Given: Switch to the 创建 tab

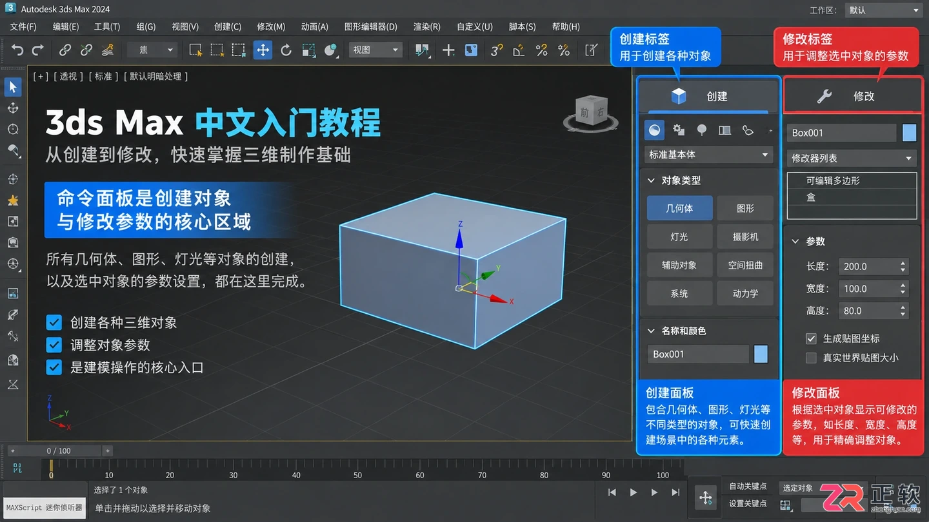Looking at the screenshot, I should pyautogui.click(x=708, y=96).
